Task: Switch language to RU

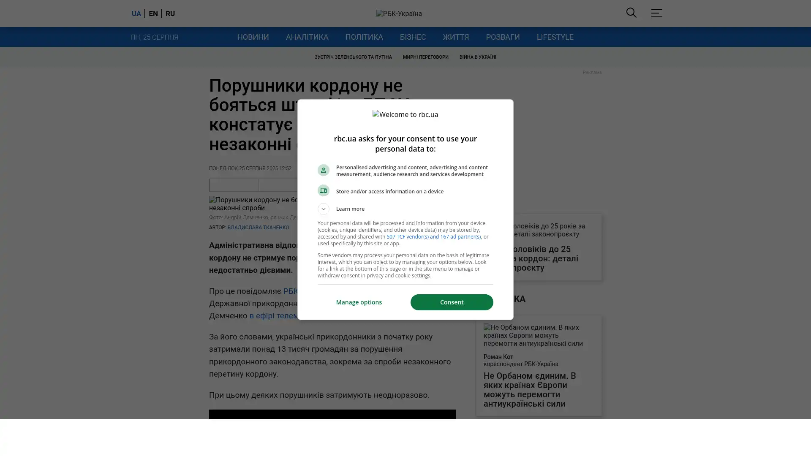Action: point(170,14)
